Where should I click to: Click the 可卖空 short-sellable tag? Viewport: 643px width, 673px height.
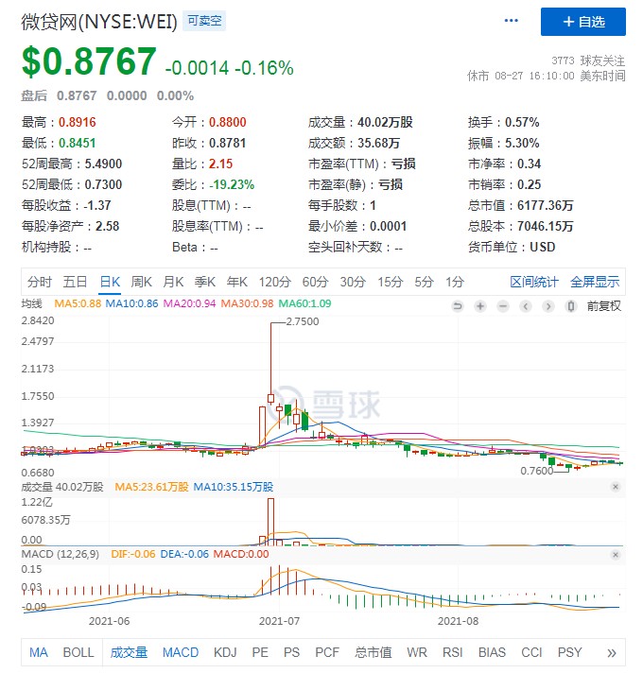205,20
